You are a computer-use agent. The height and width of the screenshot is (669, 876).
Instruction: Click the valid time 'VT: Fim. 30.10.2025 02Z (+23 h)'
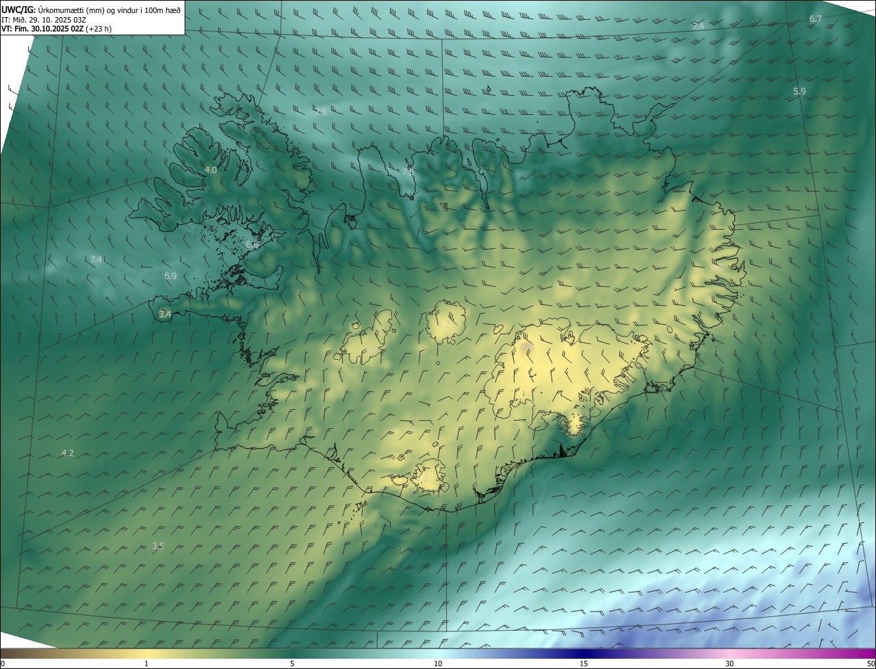coord(57,29)
